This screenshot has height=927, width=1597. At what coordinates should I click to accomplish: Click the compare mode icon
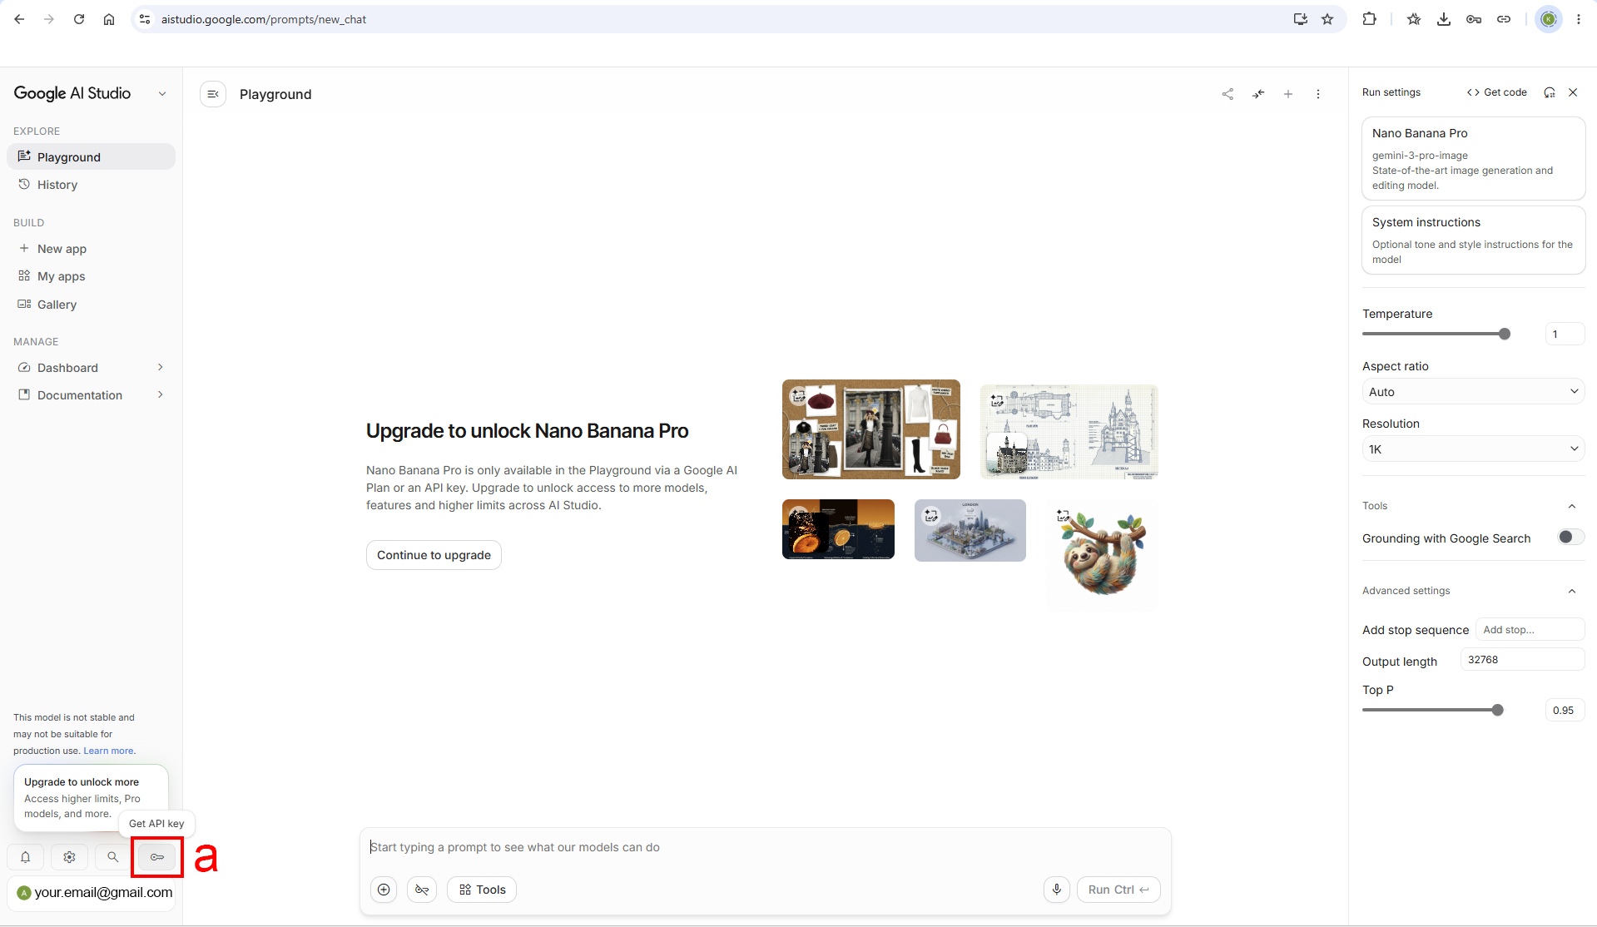tap(1258, 94)
